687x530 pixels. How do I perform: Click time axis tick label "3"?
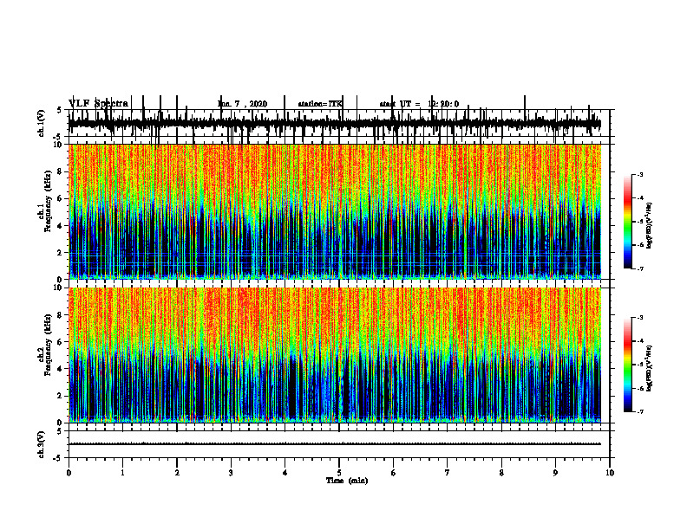point(231,473)
